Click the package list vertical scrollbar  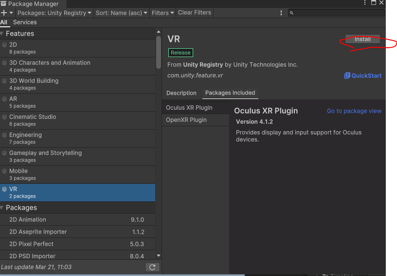click(158, 54)
